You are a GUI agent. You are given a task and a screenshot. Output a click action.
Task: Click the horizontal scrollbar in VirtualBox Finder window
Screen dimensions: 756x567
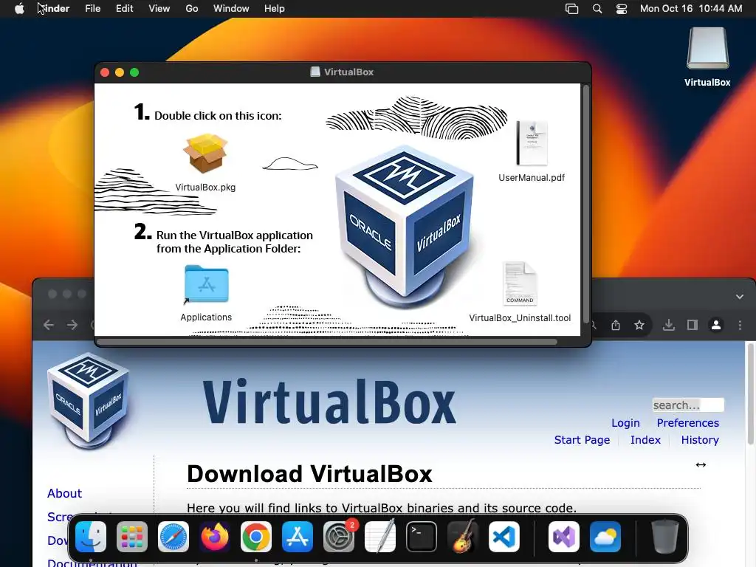(327, 343)
